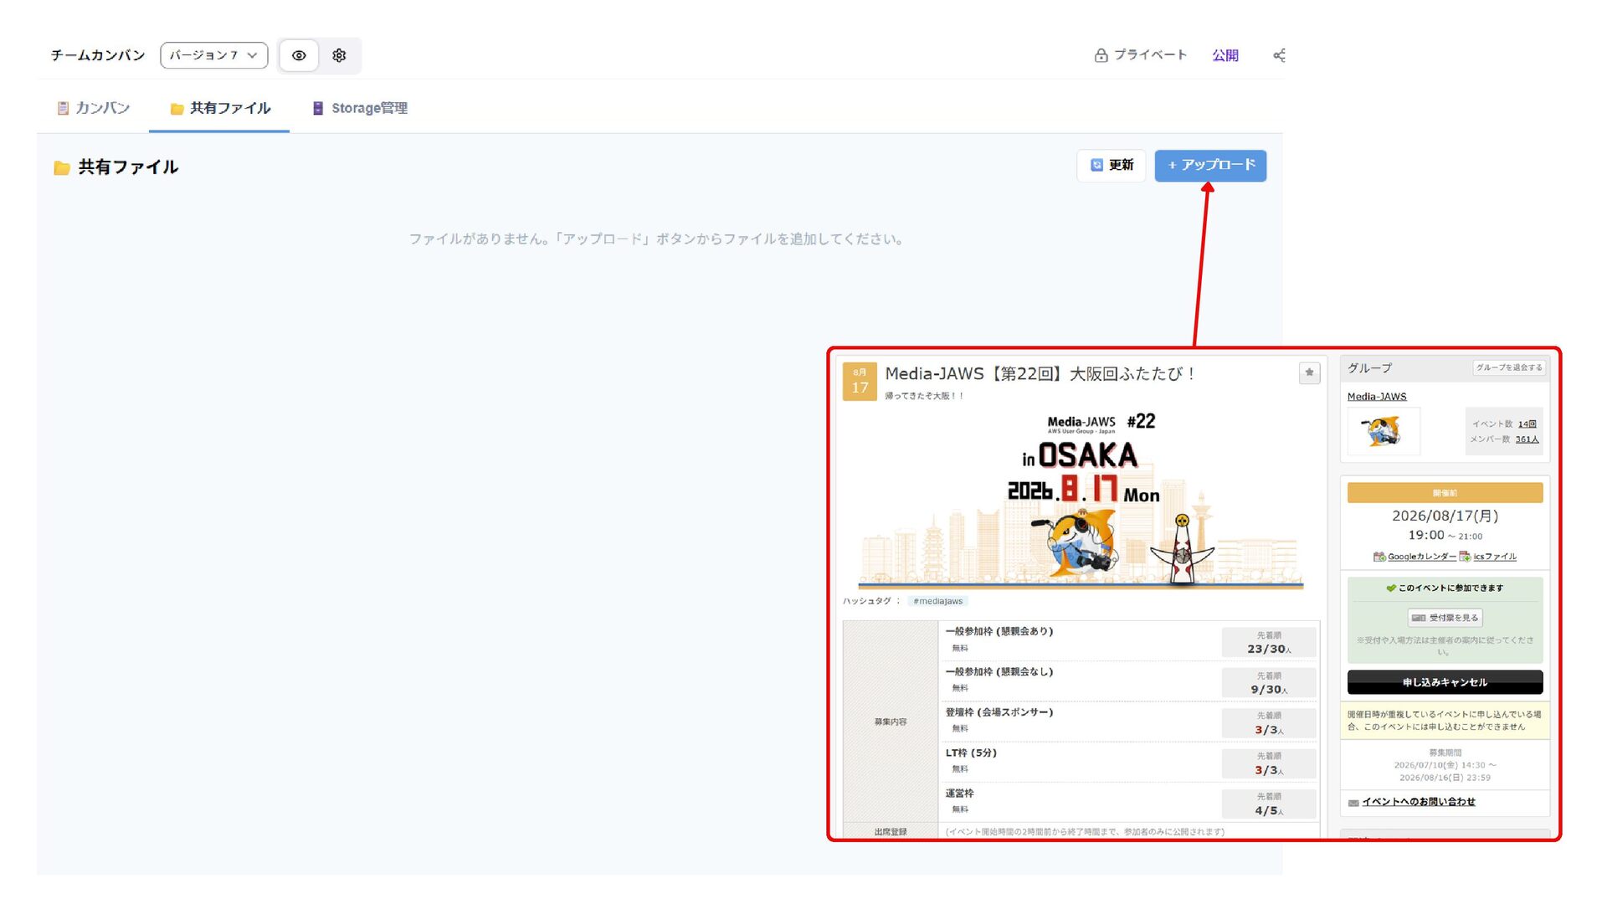The height and width of the screenshot is (904, 1607).
Task: Open the イベント数 14回 link
Action: pyautogui.click(x=1527, y=424)
